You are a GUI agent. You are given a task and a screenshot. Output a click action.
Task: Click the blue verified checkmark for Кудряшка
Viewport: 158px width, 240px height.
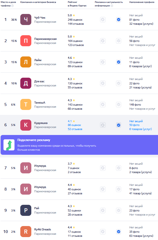tap(119, 125)
